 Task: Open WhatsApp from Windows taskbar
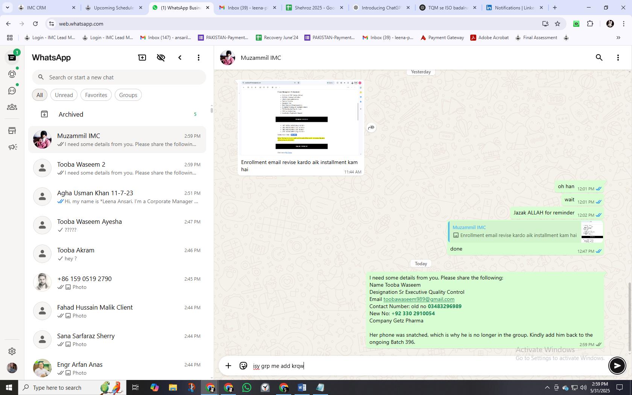(247, 387)
